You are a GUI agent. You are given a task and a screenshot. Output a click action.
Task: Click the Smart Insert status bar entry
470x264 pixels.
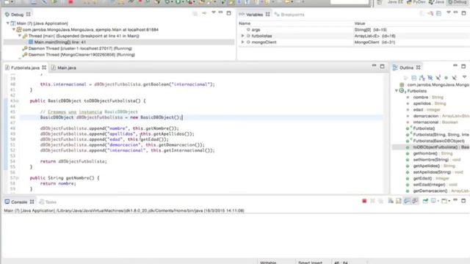(310, 263)
